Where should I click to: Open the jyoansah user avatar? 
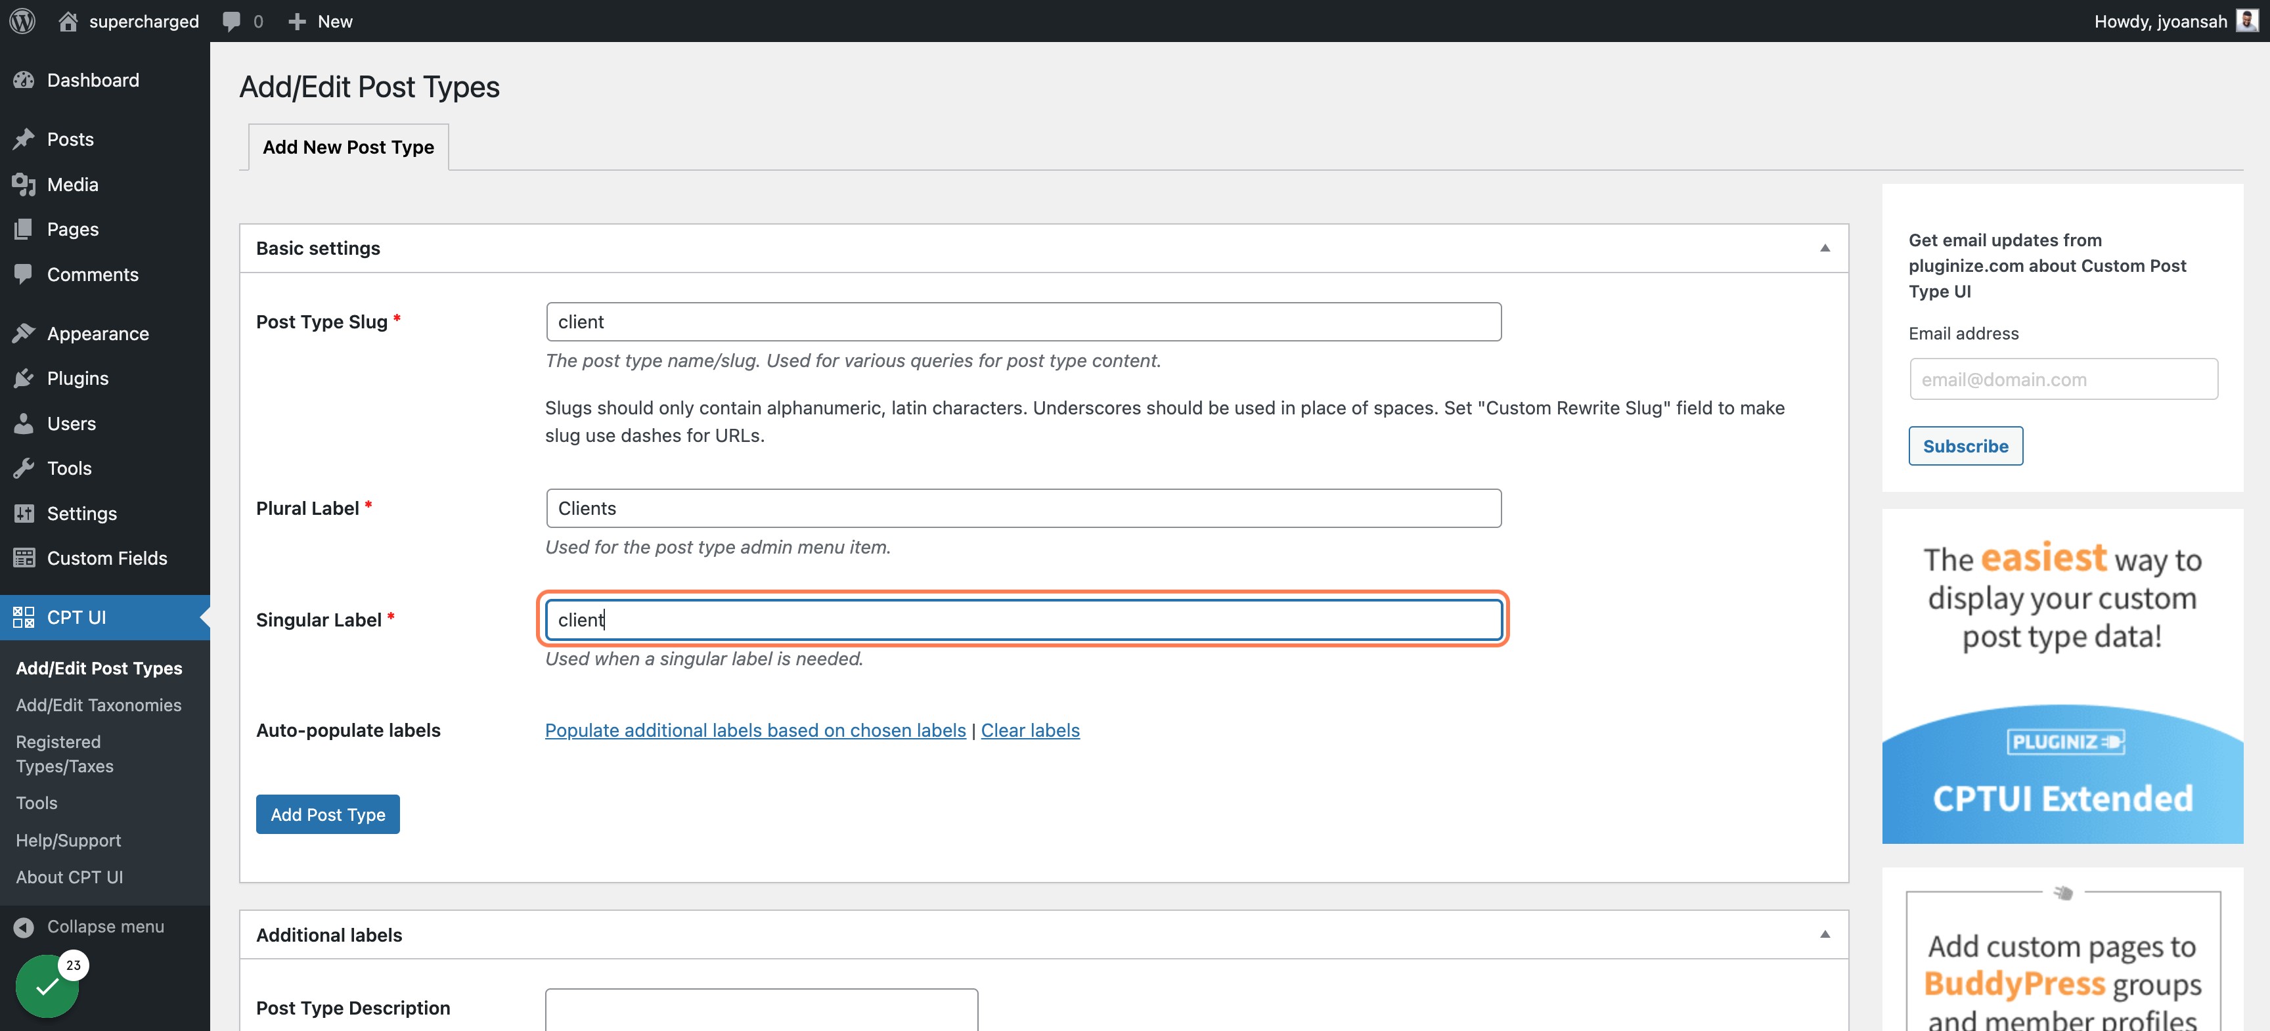[x=2247, y=20]
